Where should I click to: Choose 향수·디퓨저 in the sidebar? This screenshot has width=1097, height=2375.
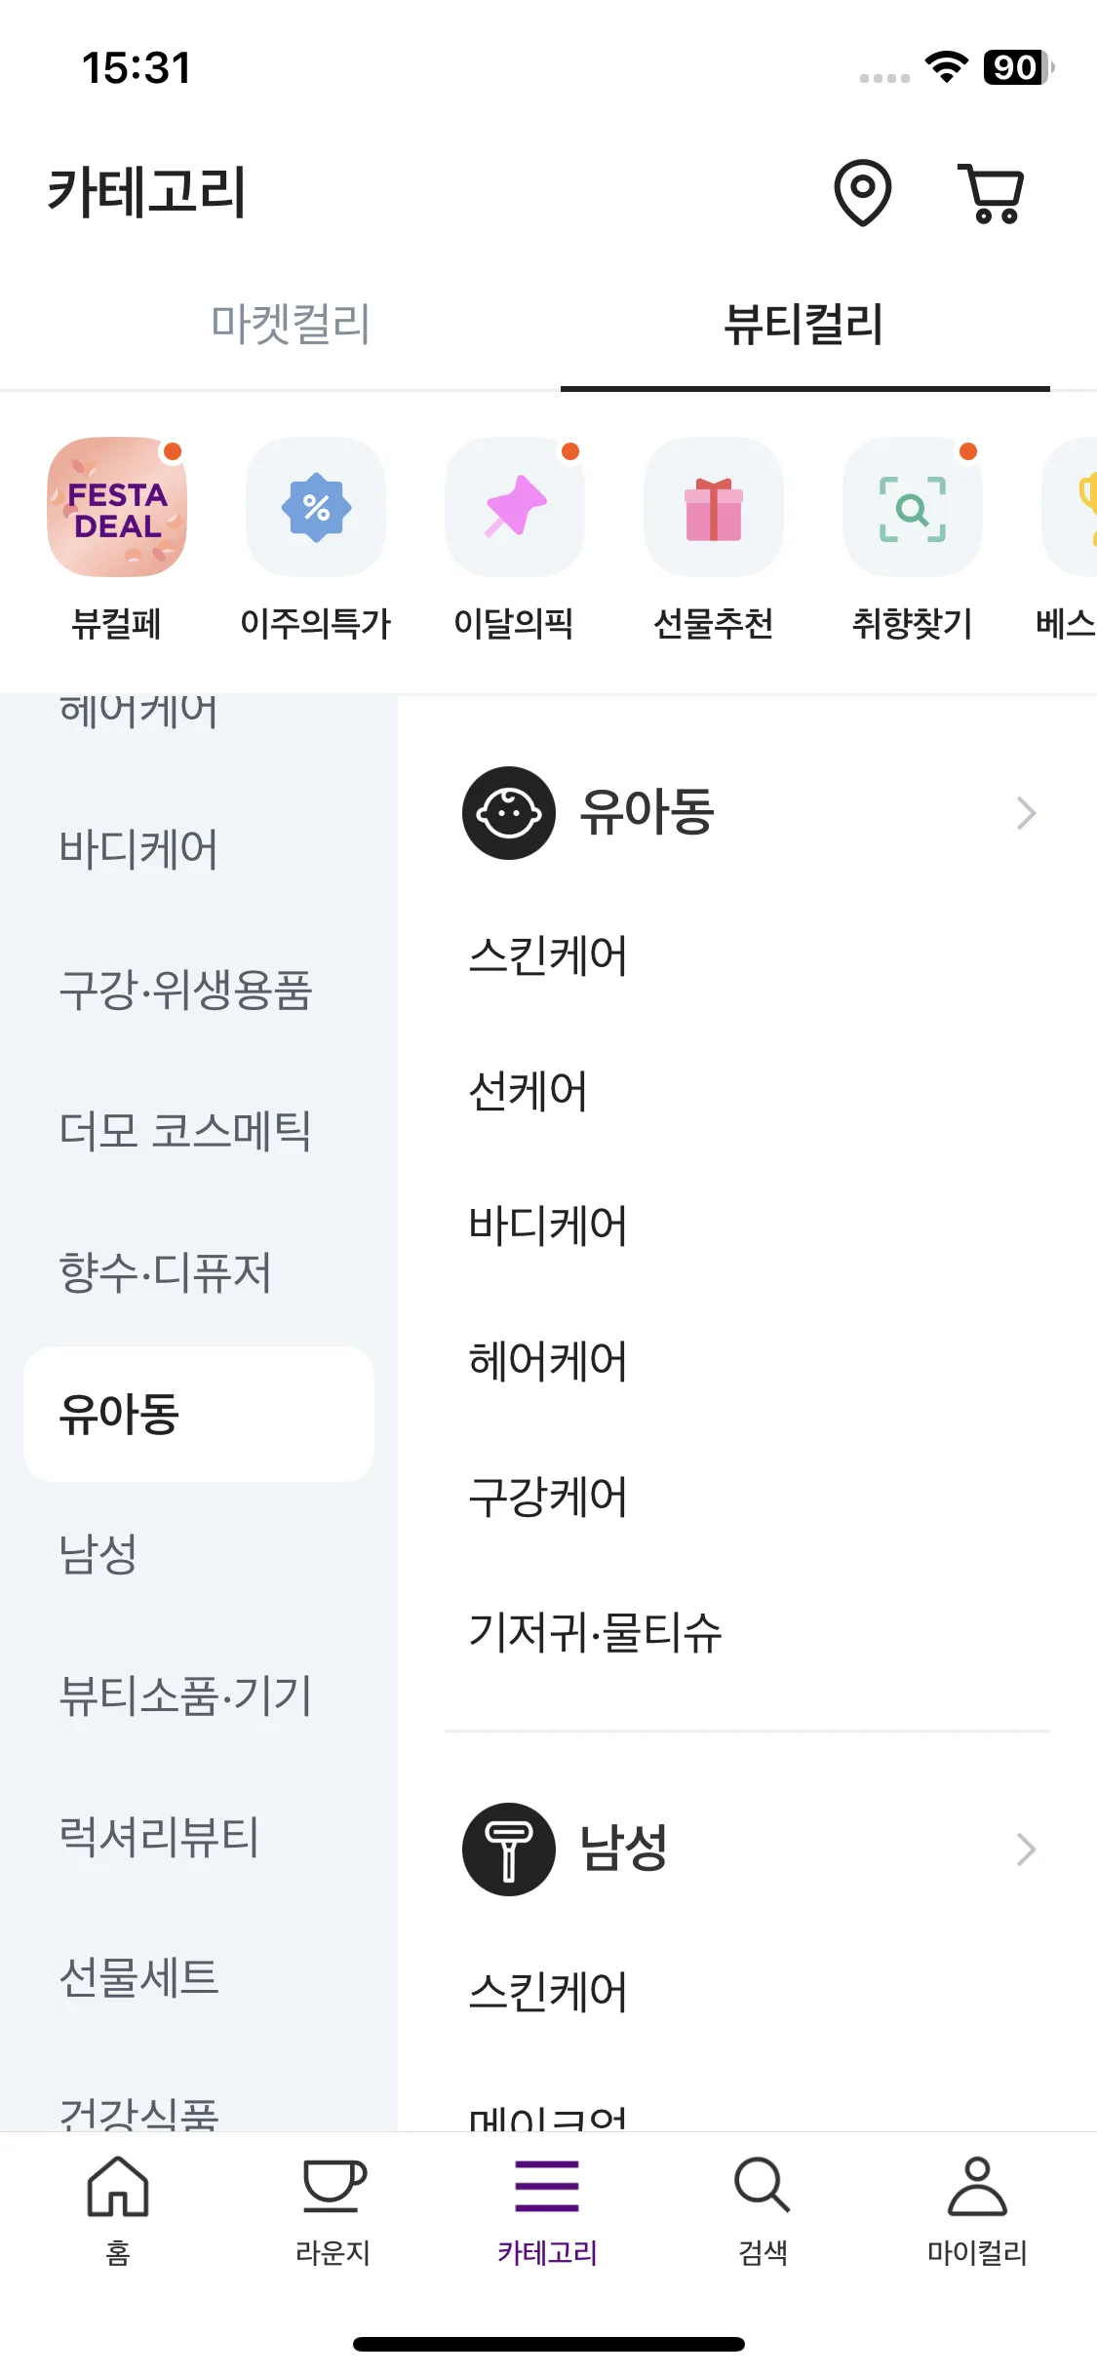pos(165,1272)
